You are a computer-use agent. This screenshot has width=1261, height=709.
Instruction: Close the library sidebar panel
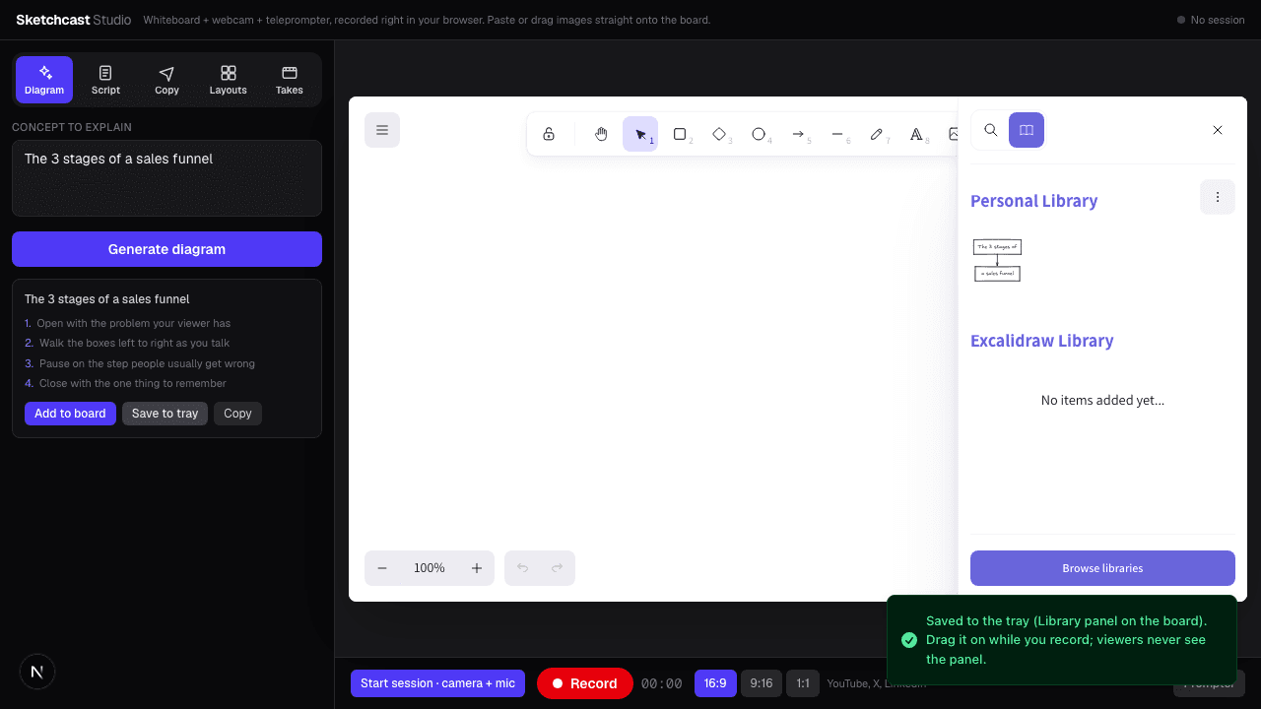click(1218, 130)
